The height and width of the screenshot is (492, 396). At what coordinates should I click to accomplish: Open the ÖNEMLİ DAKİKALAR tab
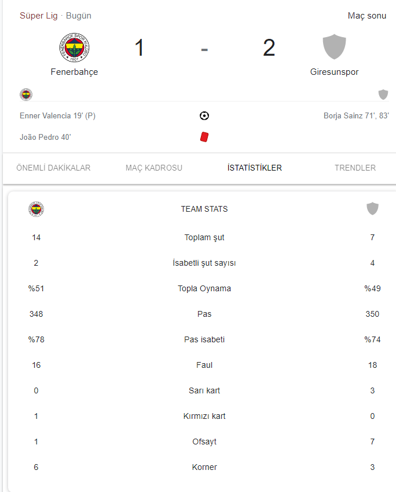pyautogui.click(x=53, y=168)
